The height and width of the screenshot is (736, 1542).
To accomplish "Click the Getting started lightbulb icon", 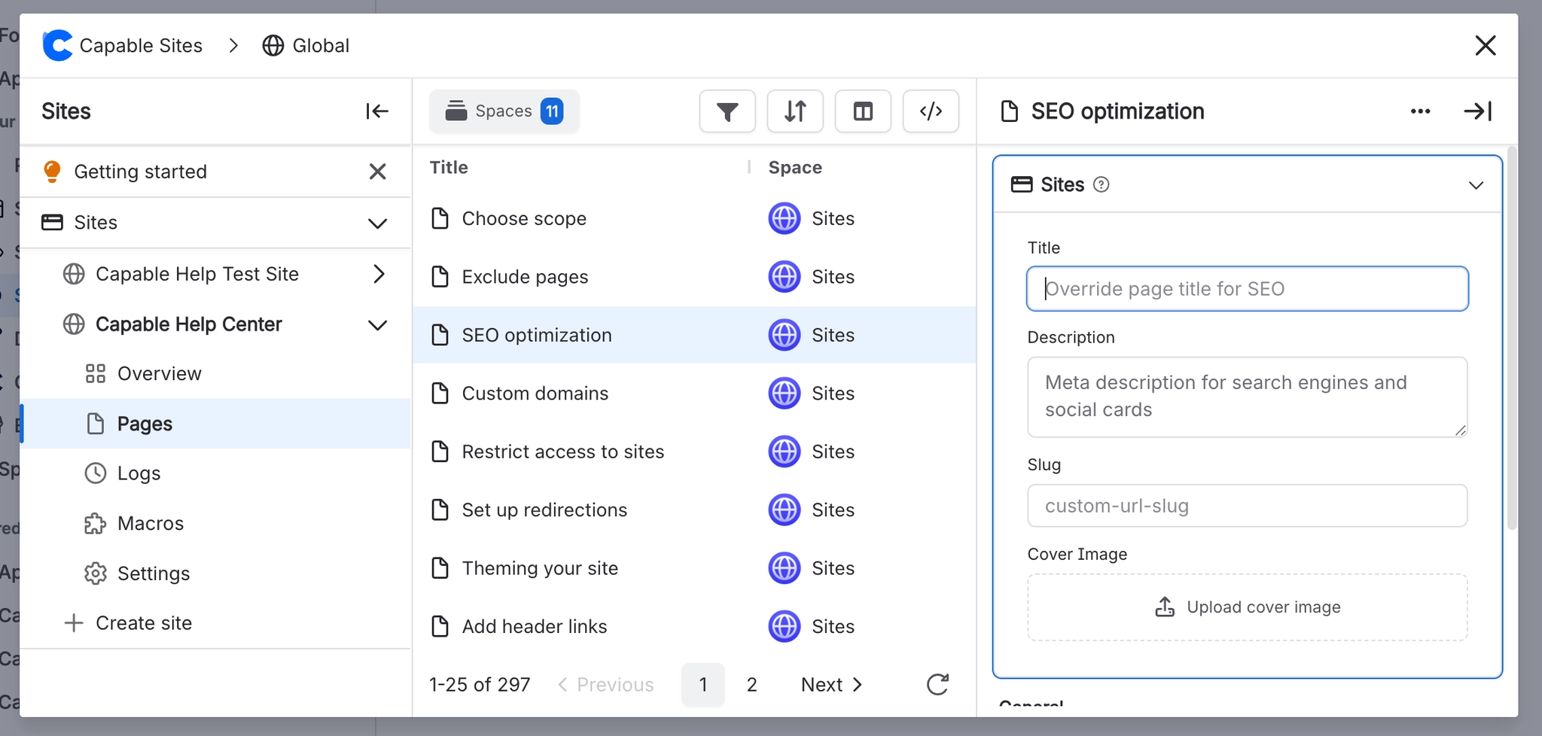I will tap(52, 172).
